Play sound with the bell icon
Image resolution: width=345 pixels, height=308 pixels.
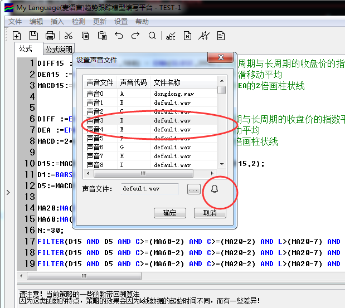[215, 189]
